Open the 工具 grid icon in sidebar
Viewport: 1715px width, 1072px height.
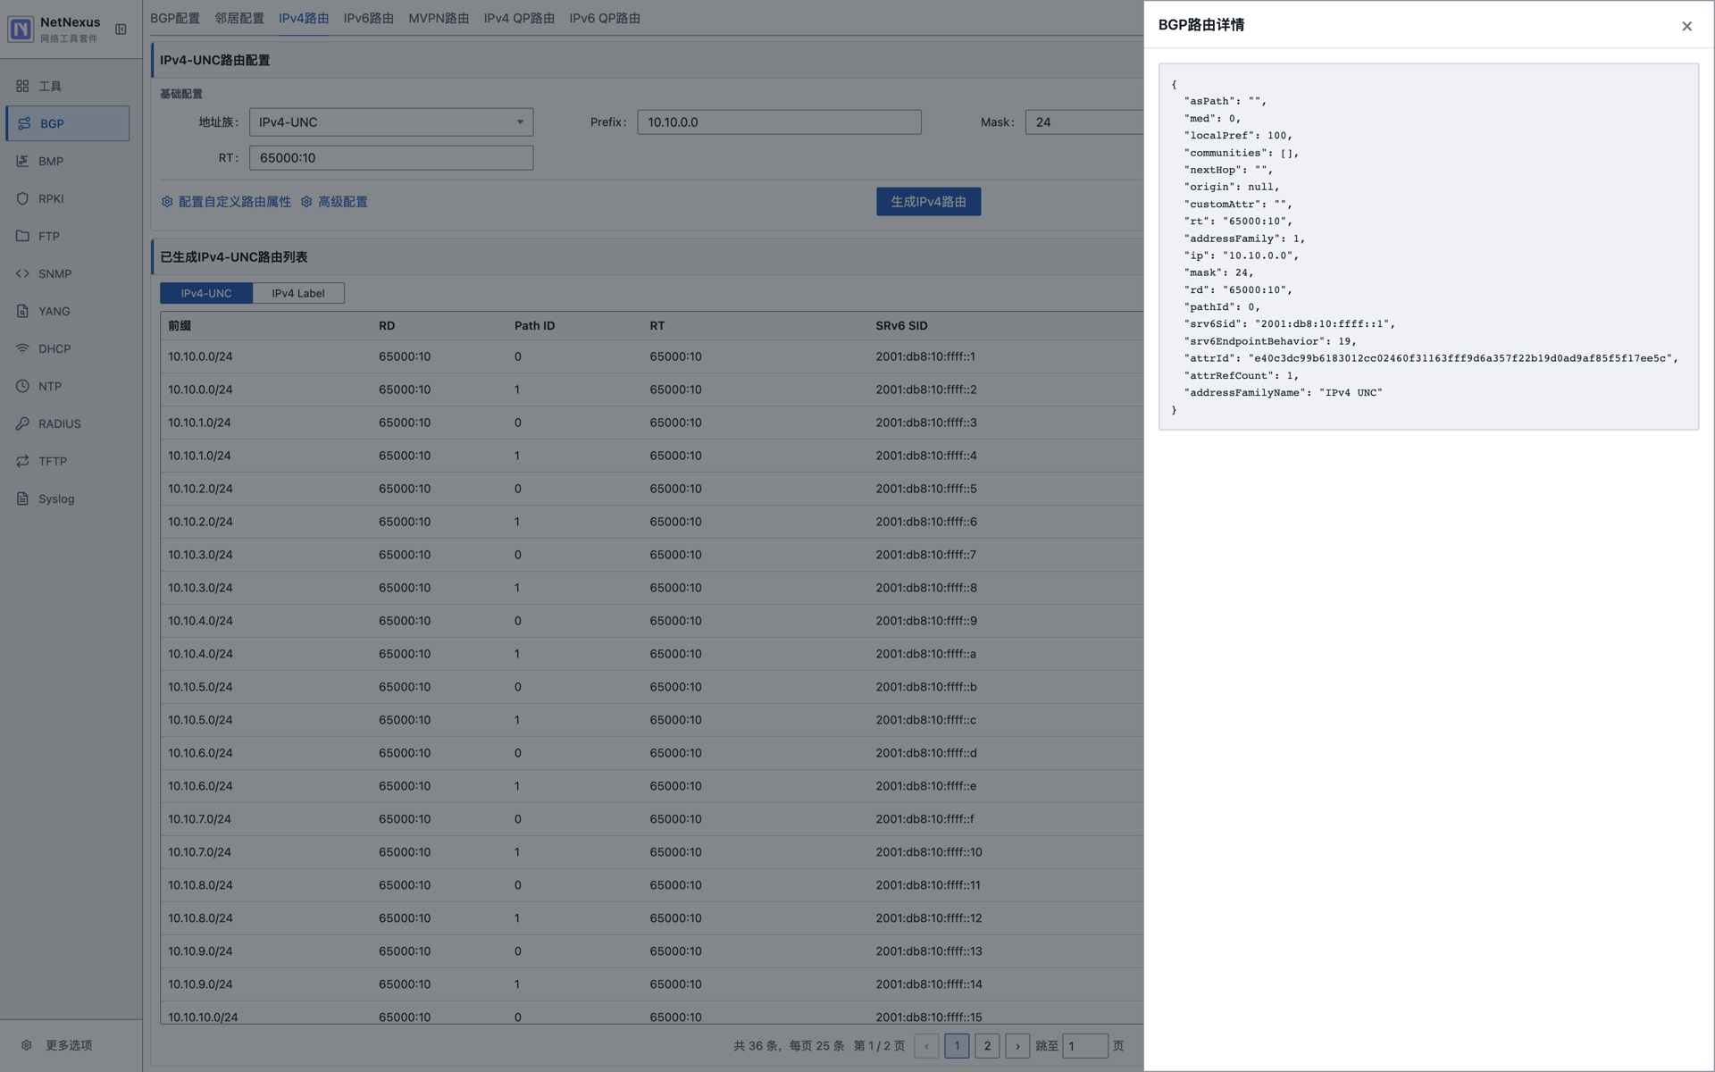coord(22,86)
